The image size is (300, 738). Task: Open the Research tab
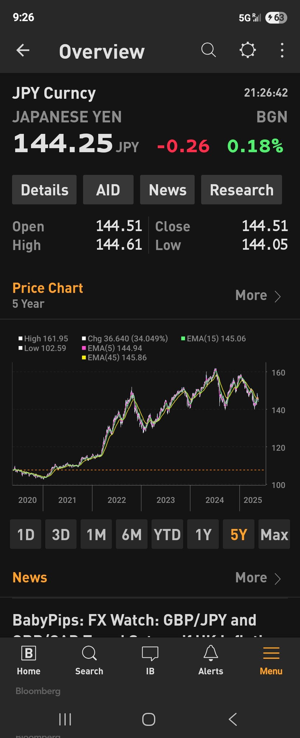point(241,190)
